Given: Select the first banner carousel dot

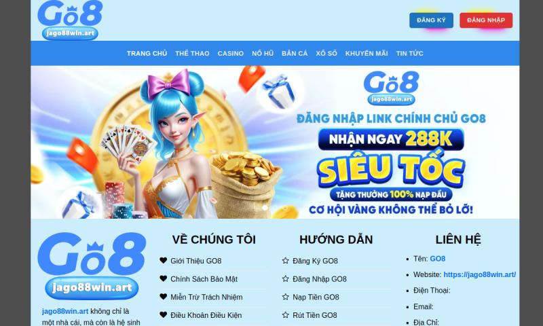Looking at the screenshot, I should coord(265,208).
